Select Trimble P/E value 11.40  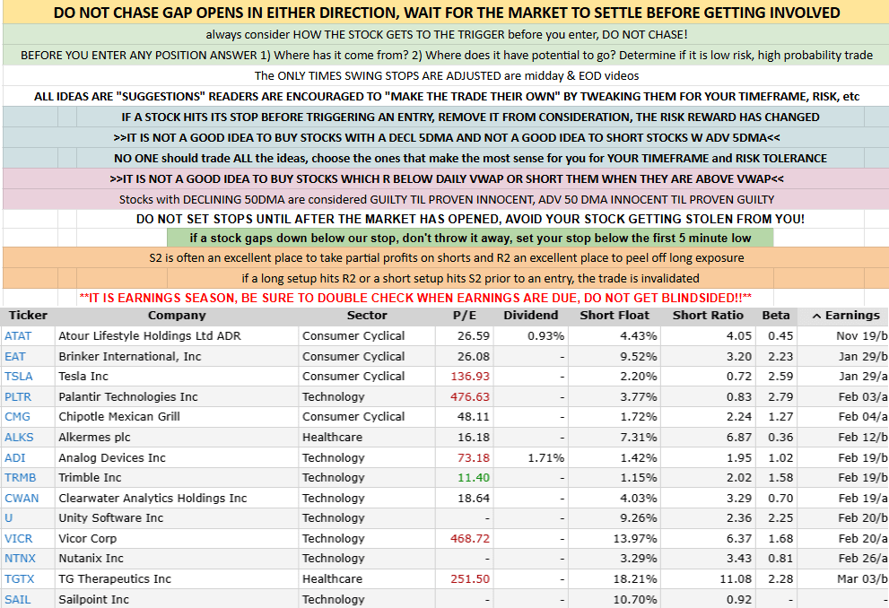(474, 478)
